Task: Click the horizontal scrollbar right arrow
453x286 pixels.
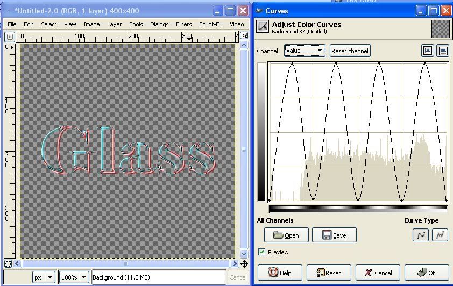Action: 235,264
